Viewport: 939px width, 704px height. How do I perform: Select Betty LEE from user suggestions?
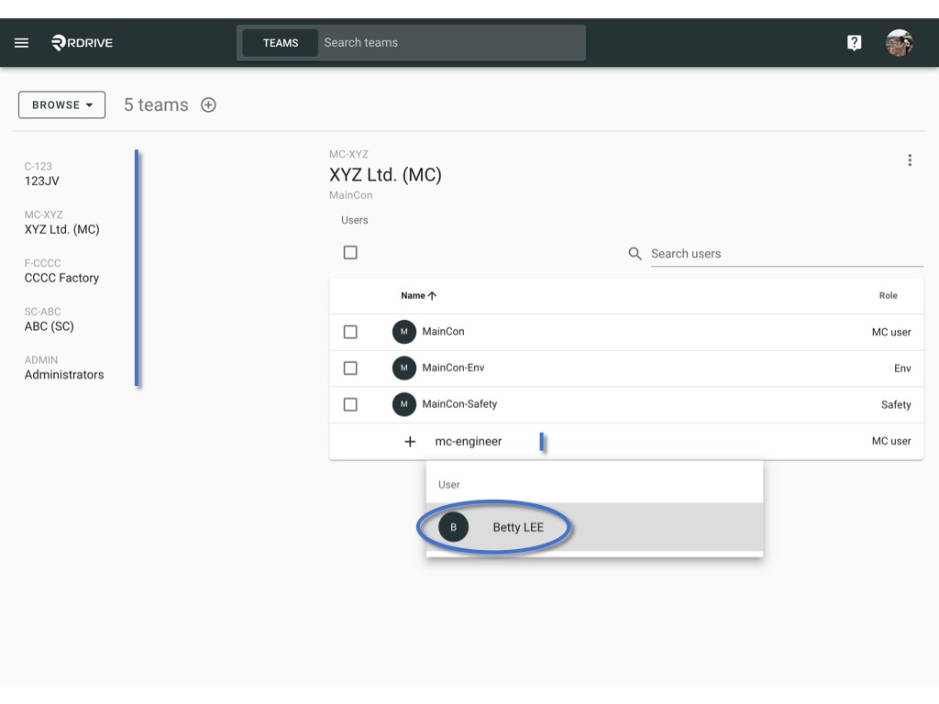click(x=594, y=527)
